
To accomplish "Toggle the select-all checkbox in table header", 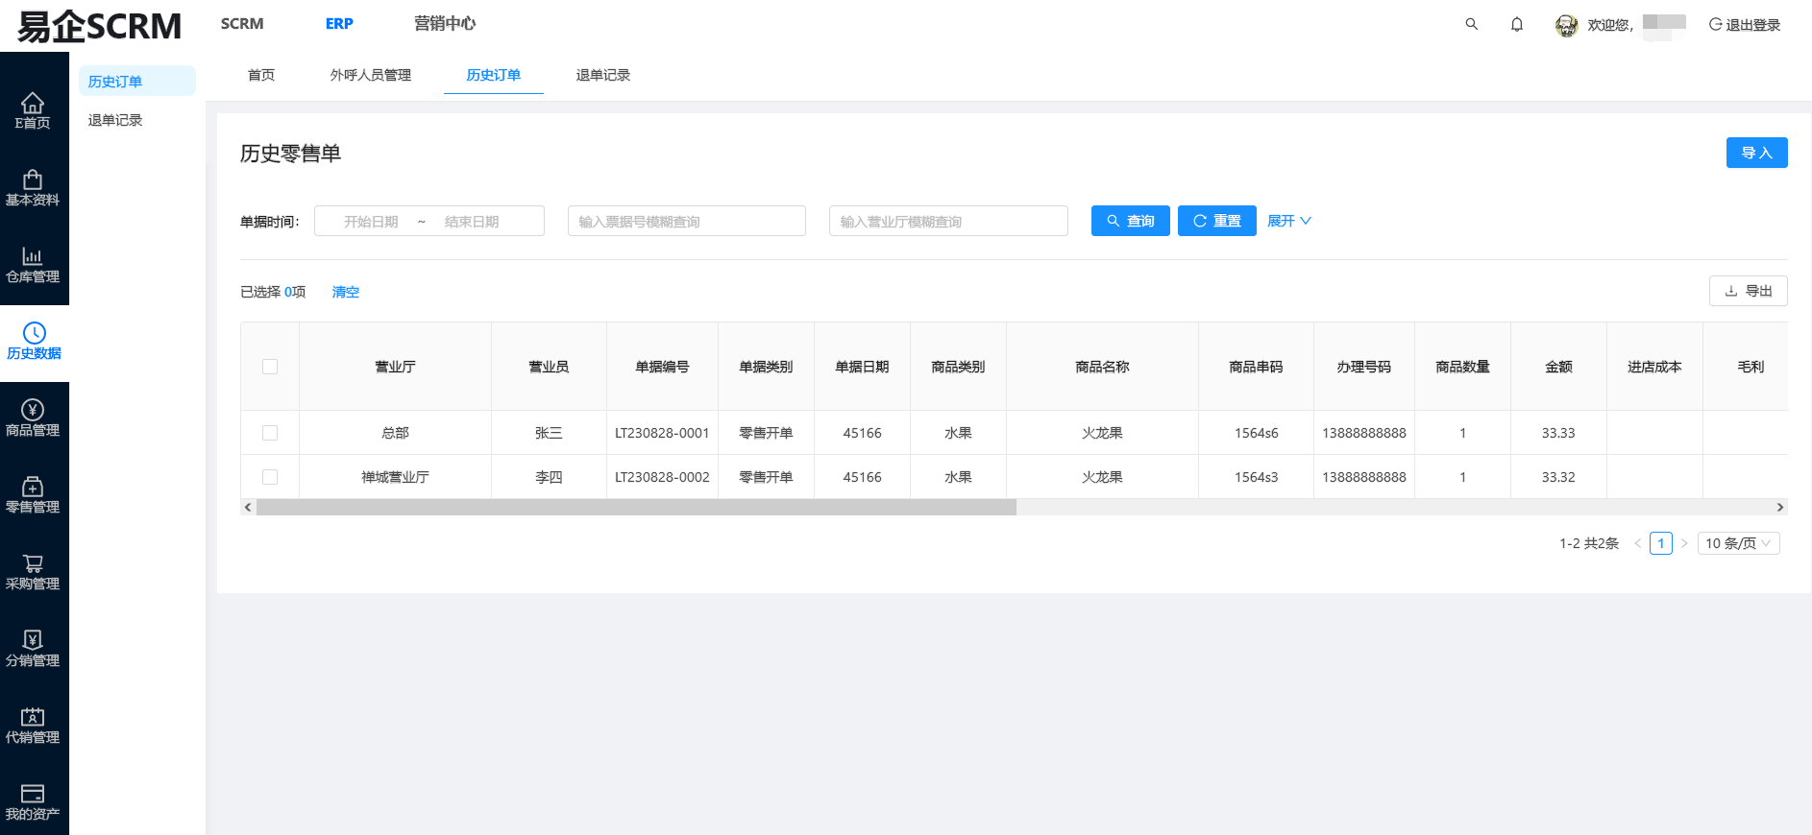I will pyautogui.click(x=270, y=367).
